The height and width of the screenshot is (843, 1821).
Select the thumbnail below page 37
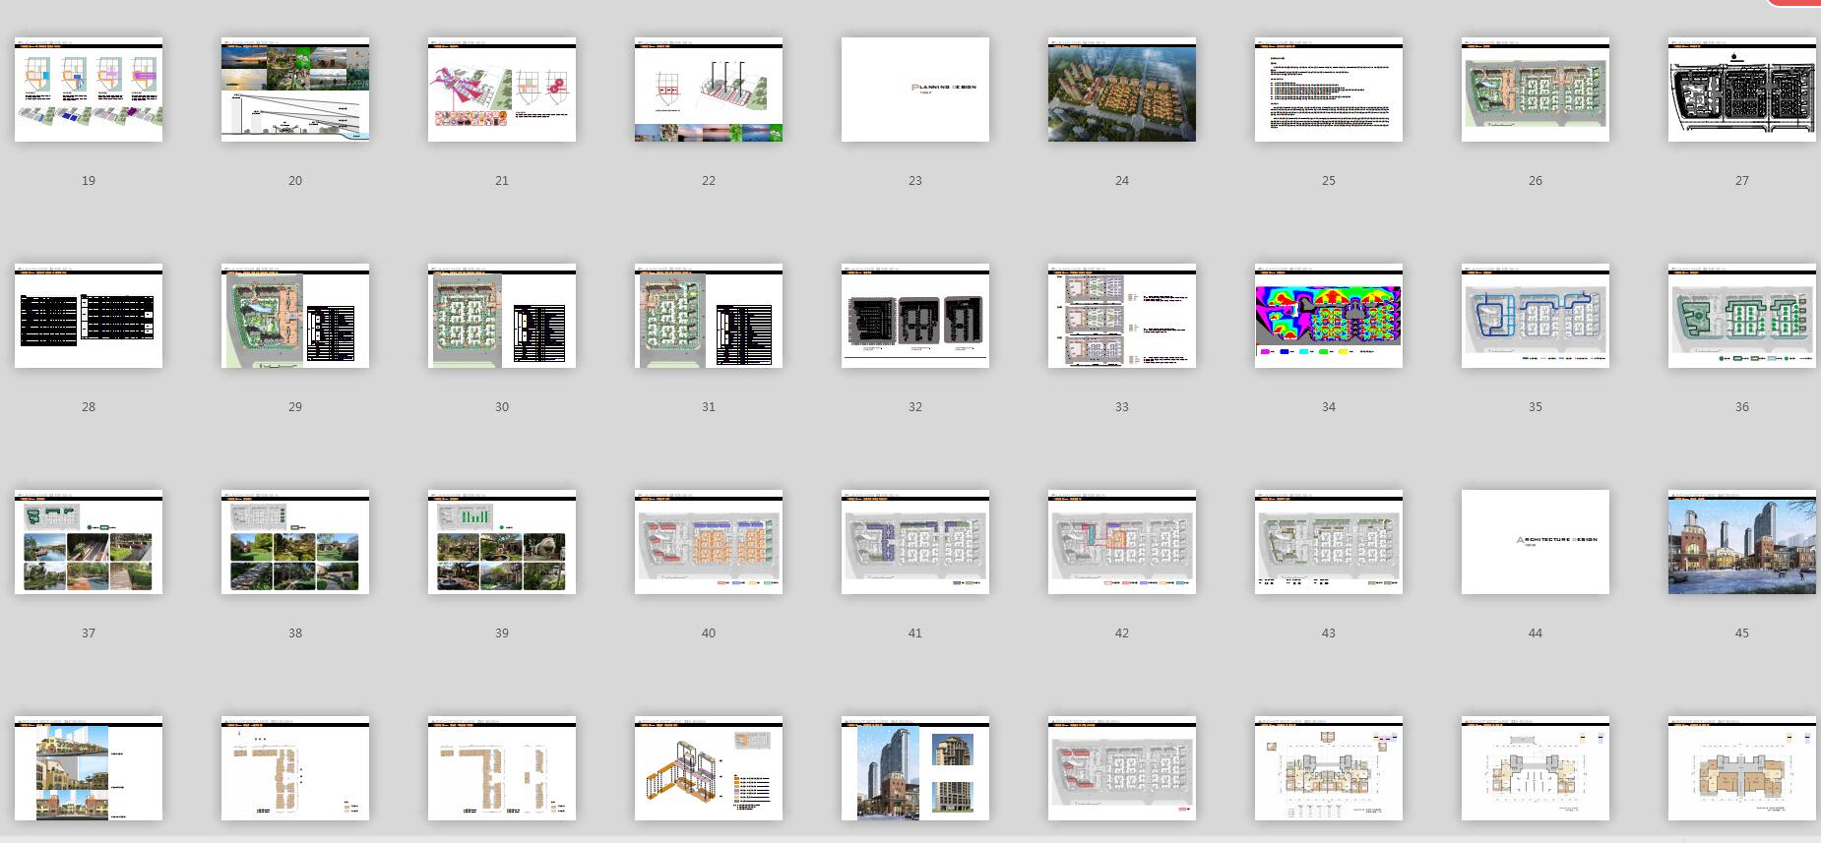tap(89, 768)
